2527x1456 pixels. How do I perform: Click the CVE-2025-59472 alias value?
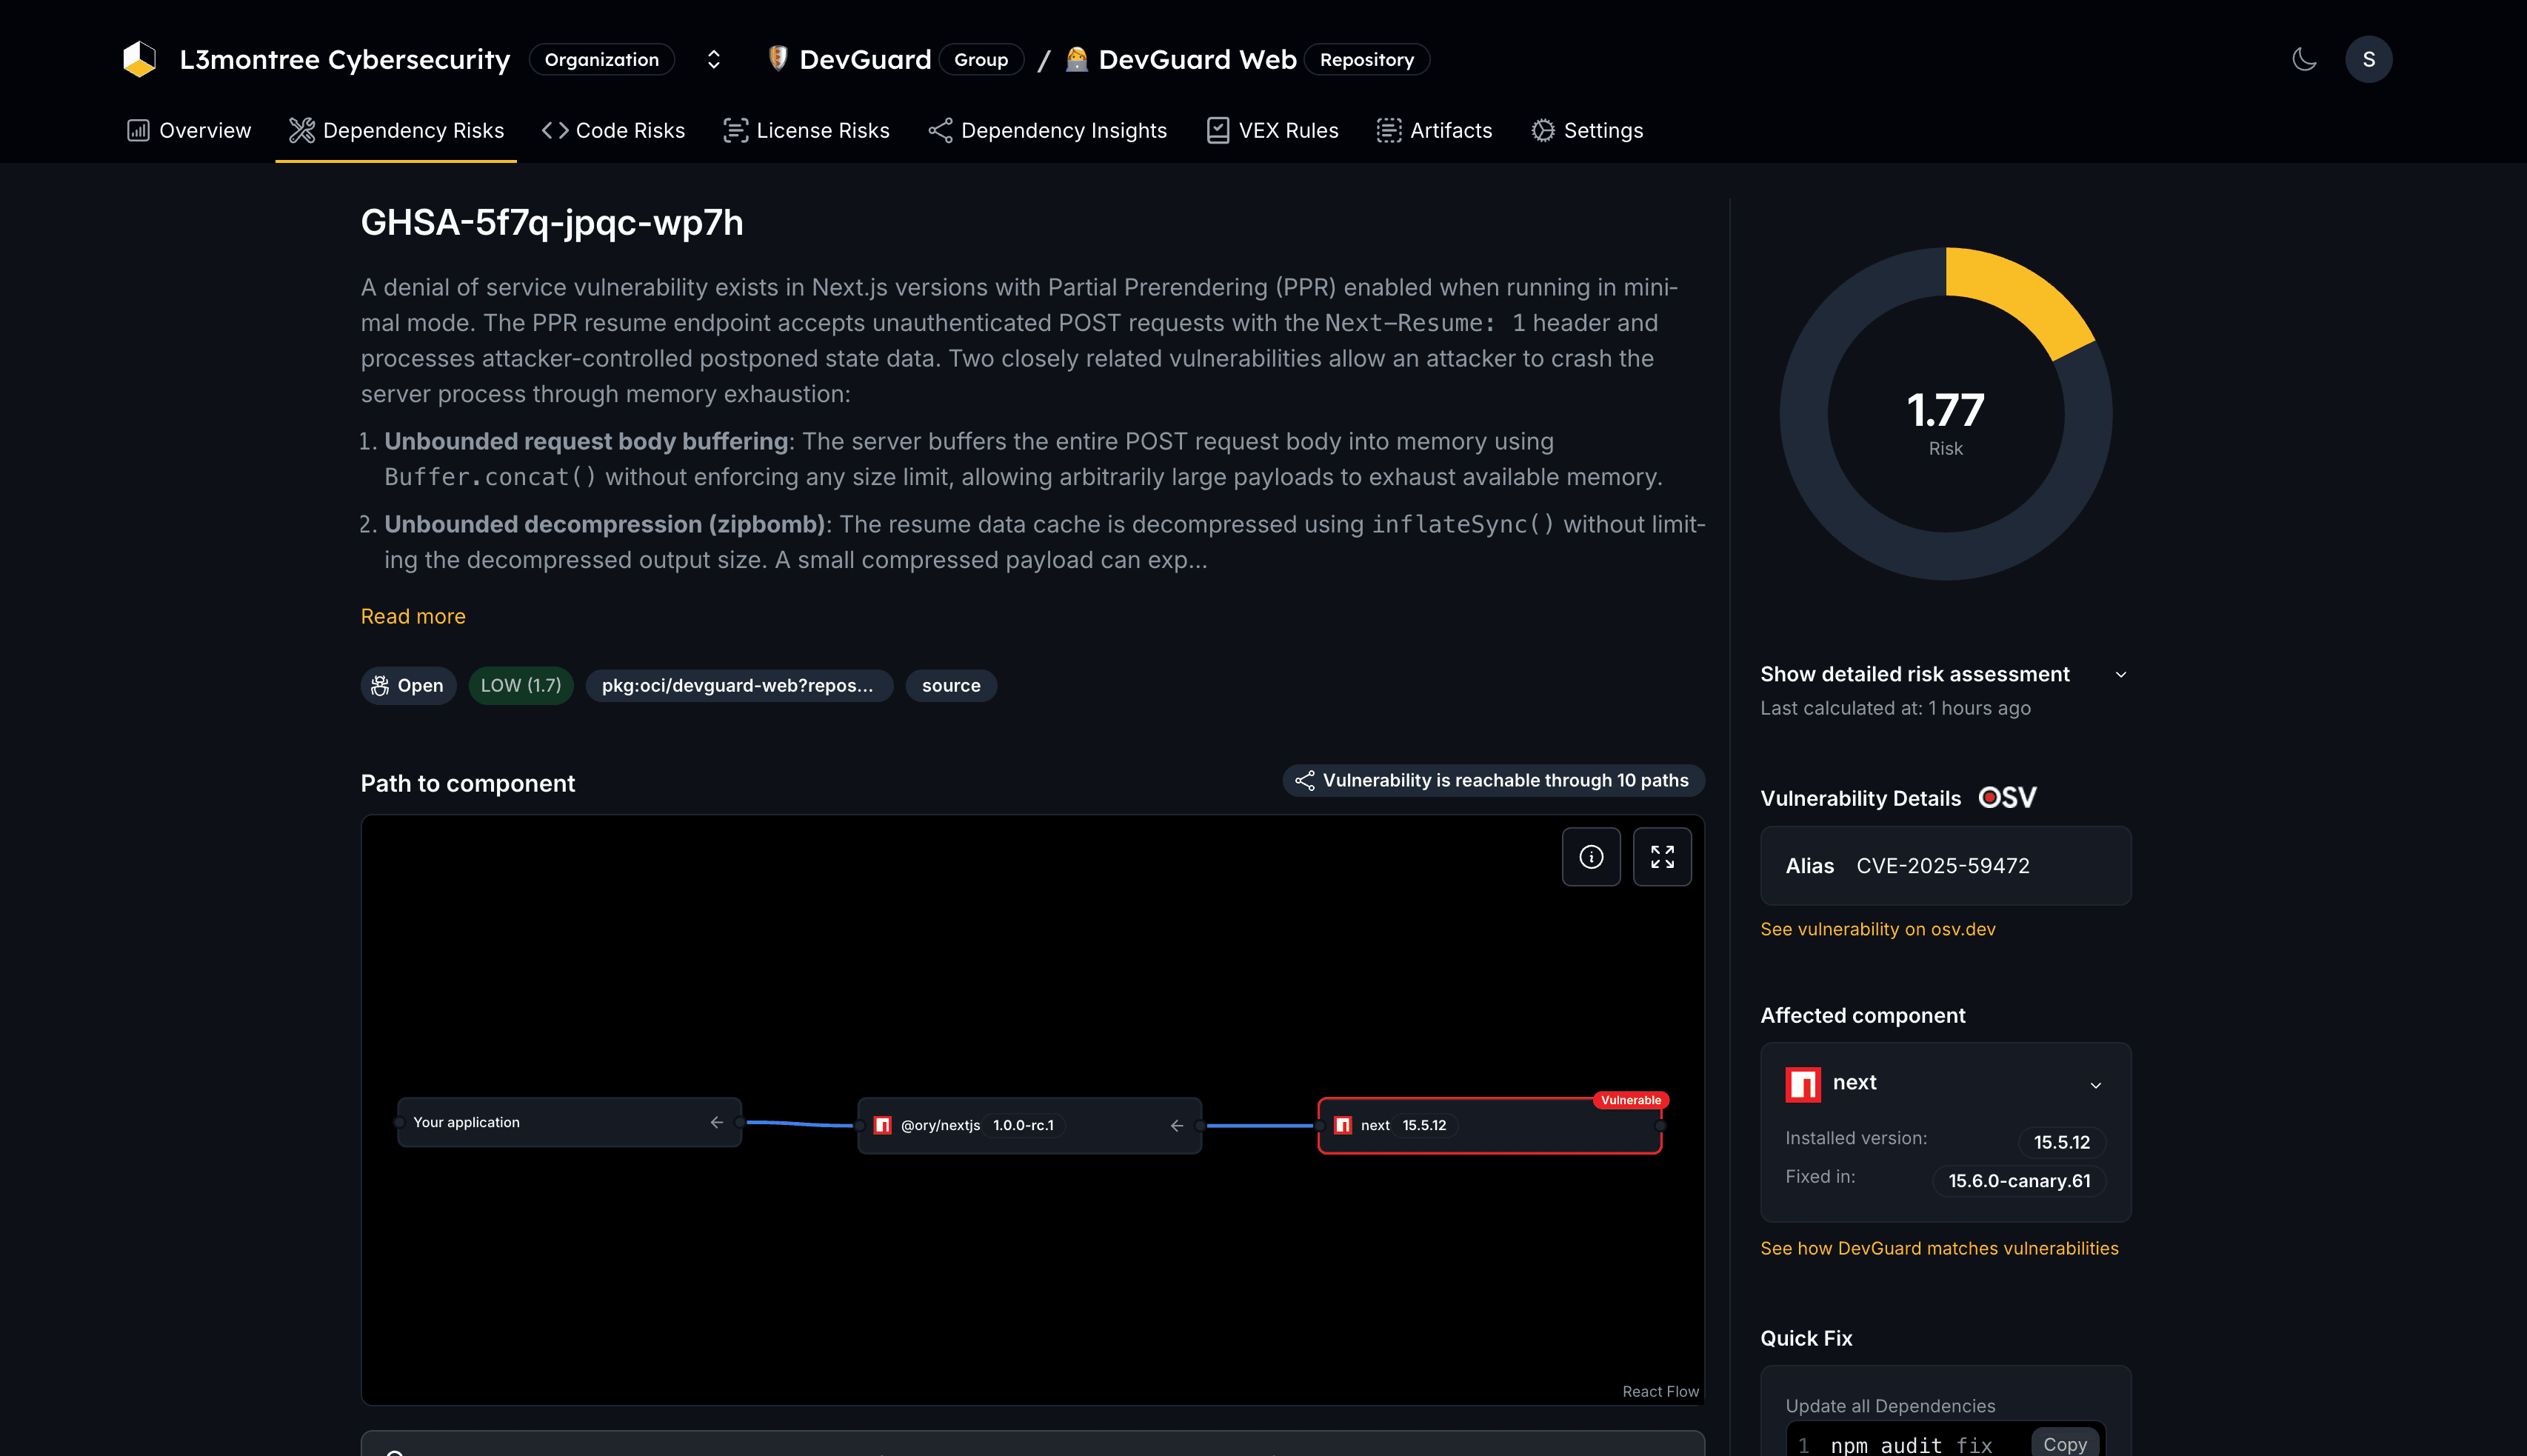point(1942,865)
